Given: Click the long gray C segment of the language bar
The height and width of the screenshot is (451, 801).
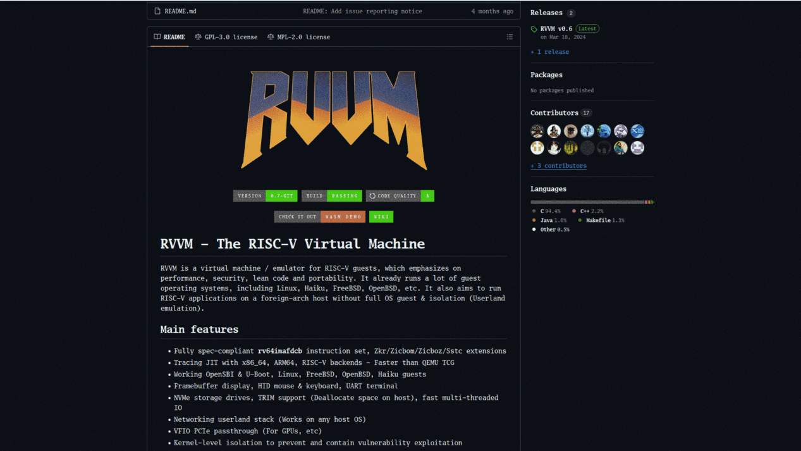Looking at the screenshot, I should pos(587,202).
